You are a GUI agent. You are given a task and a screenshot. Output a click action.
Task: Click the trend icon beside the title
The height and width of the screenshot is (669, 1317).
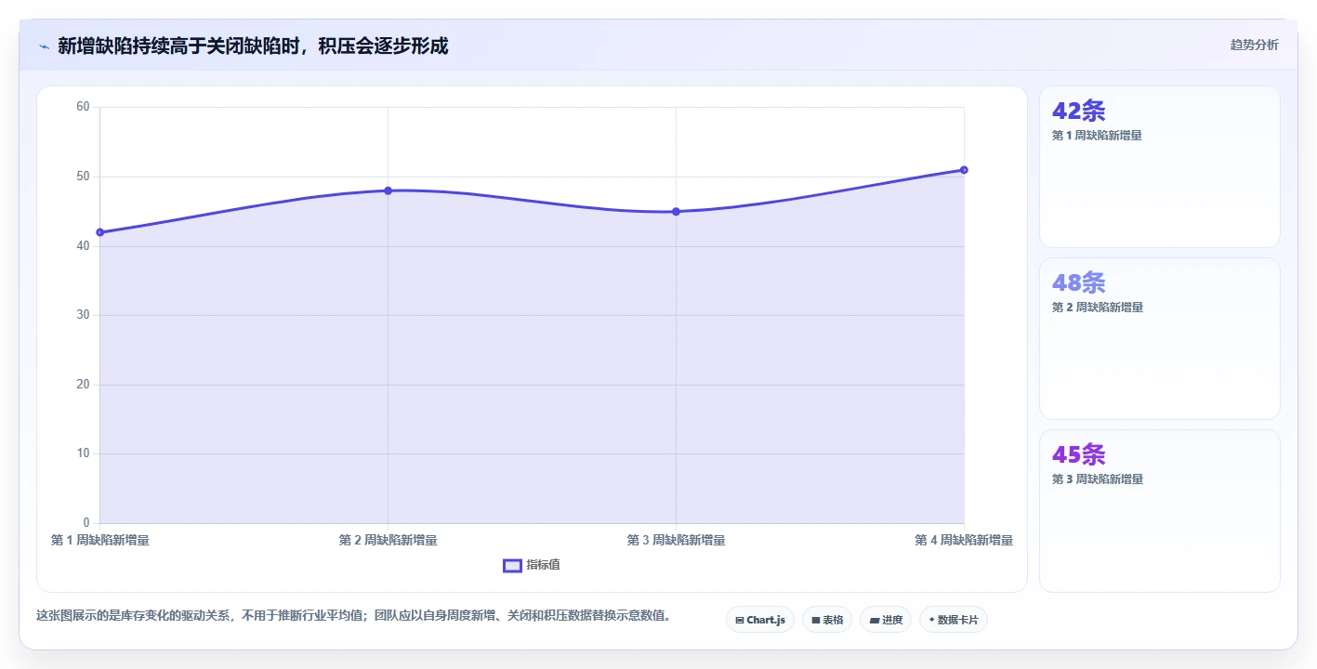(x=44, y=46)
